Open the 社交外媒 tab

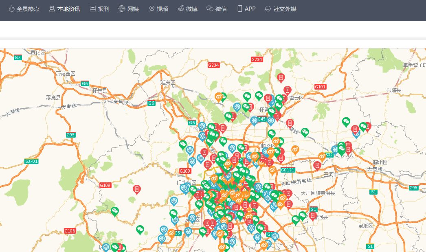pos(280,9)
